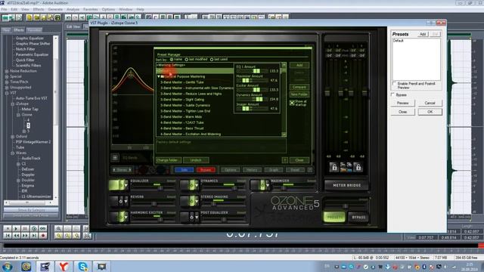Click the Compare button in Preset Manager
The image size is (484, 272).
299,87
